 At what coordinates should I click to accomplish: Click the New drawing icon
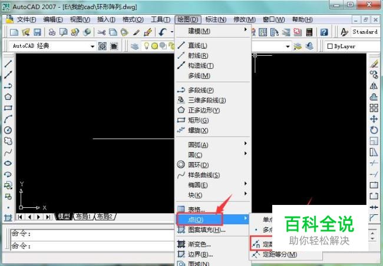pyautogui.click(x=14, y=32)
